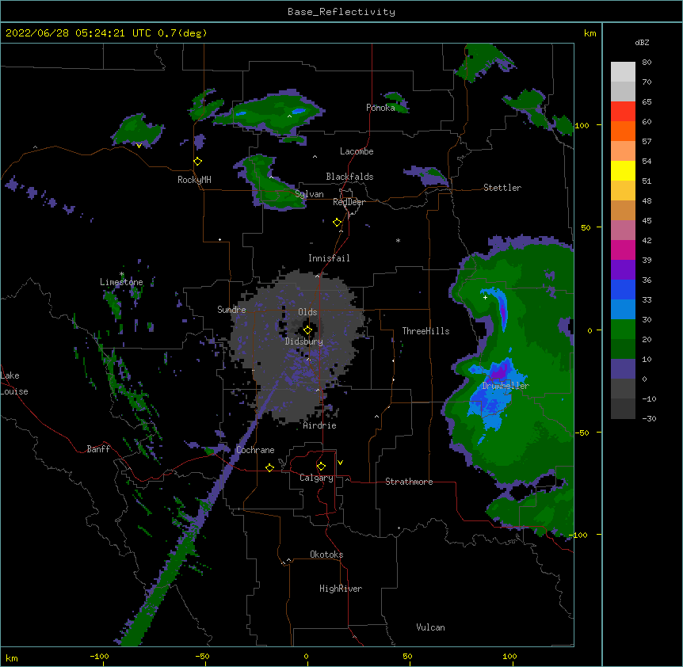Click the dBZ legend heading

click(642, 42)
